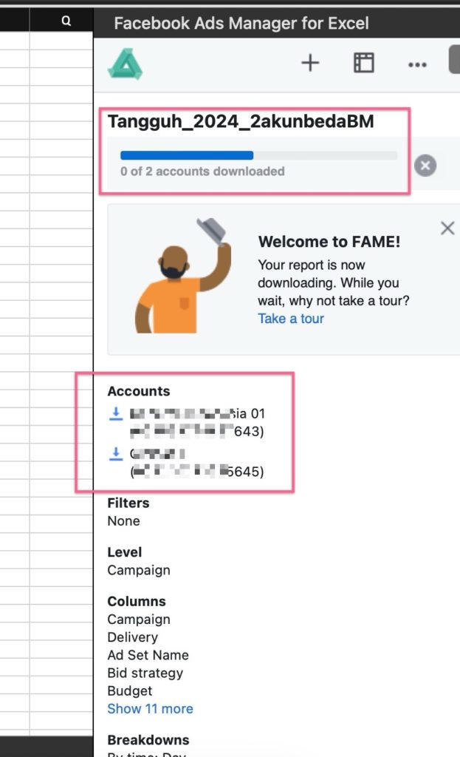The image size is (460, 757).
Task: Open the three-dot more options menu
Action: [417, 64]
